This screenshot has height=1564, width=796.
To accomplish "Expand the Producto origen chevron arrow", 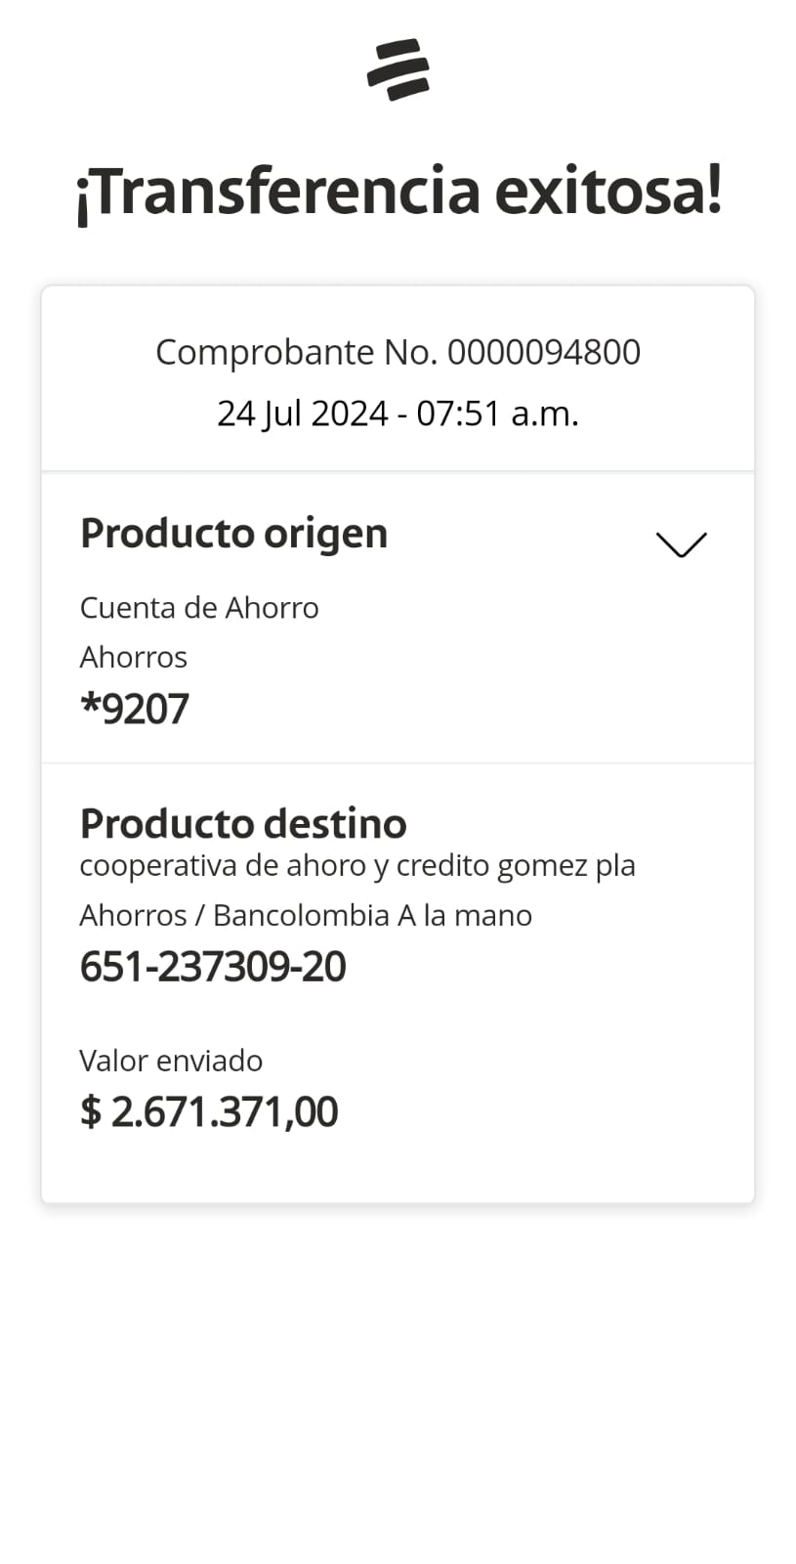I will tap(681, 544).
